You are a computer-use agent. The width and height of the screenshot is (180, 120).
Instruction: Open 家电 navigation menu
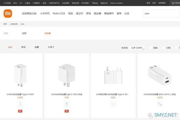coord(88,14)
